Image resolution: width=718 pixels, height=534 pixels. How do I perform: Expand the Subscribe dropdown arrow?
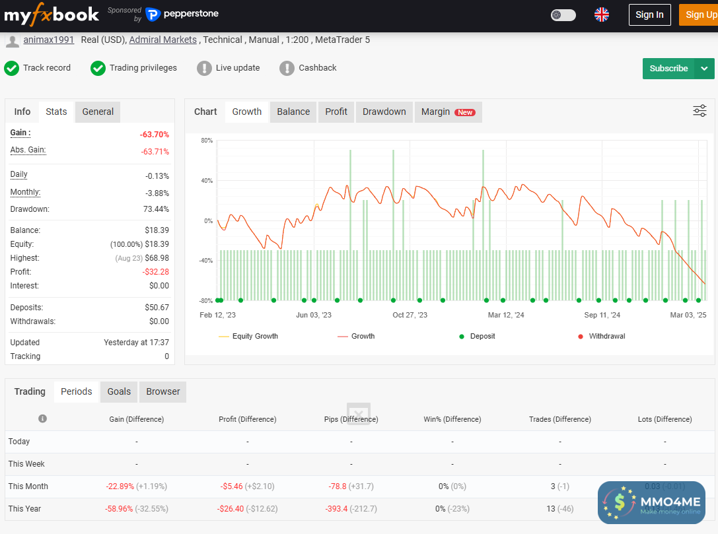pos(704,69)
